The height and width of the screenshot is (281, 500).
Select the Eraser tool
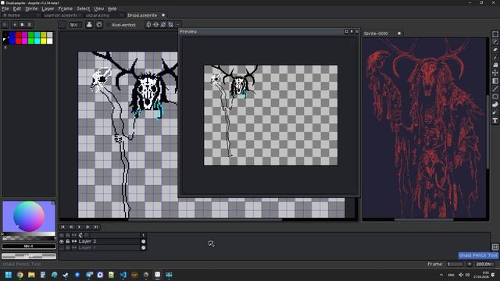click(x=495, y=50)
